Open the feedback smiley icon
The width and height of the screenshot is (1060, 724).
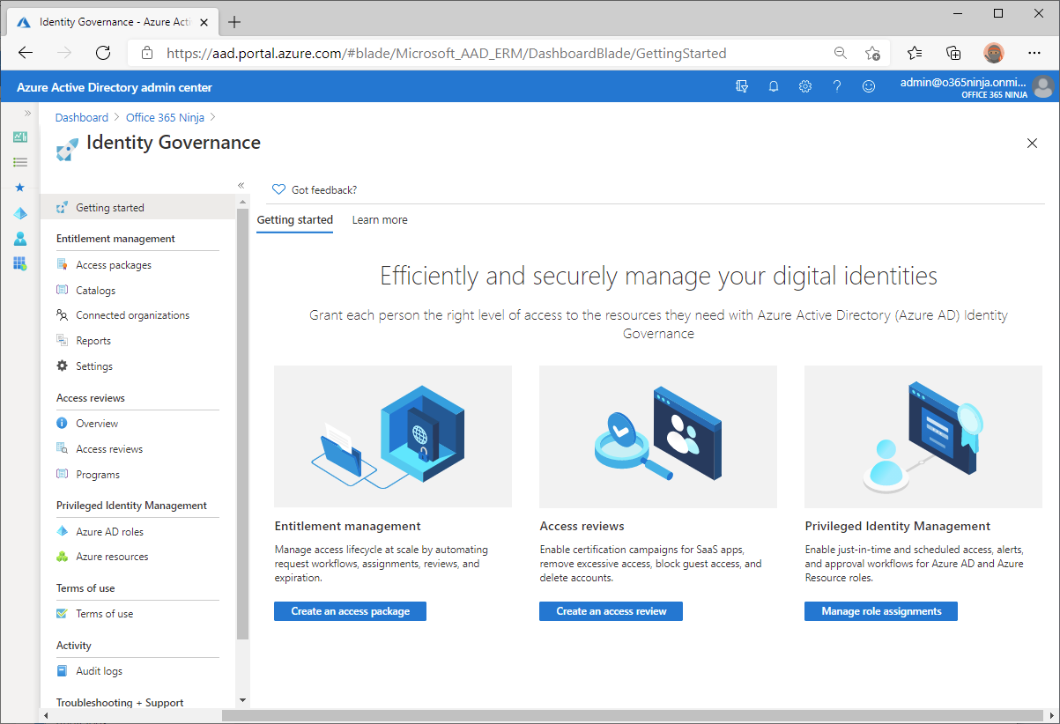point(868,85)
